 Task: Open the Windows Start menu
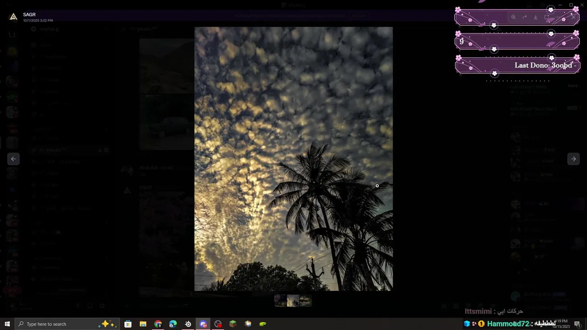(x=7, y=324)
